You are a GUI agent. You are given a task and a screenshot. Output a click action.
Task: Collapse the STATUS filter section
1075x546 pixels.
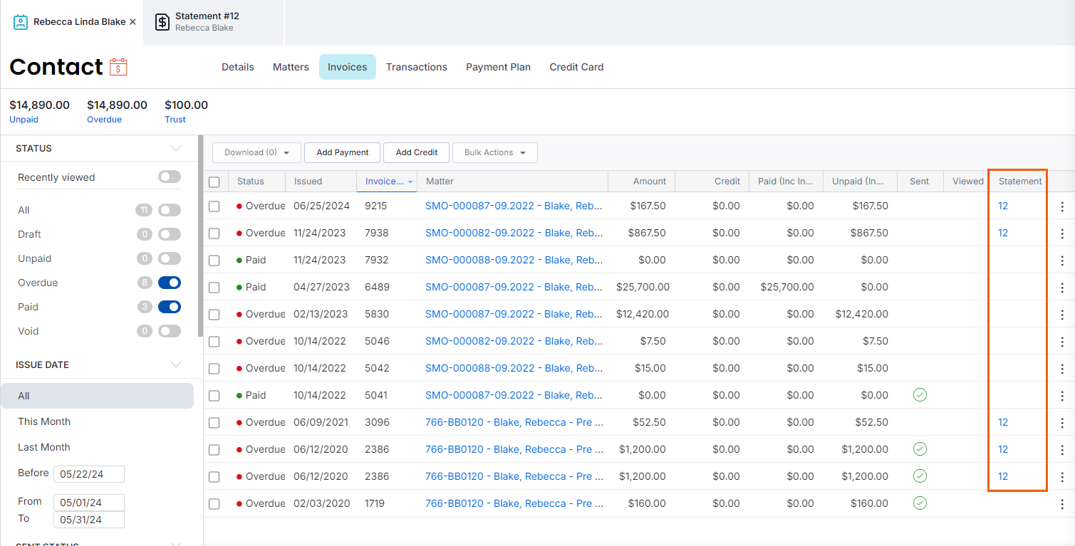(x=176, y=148)
